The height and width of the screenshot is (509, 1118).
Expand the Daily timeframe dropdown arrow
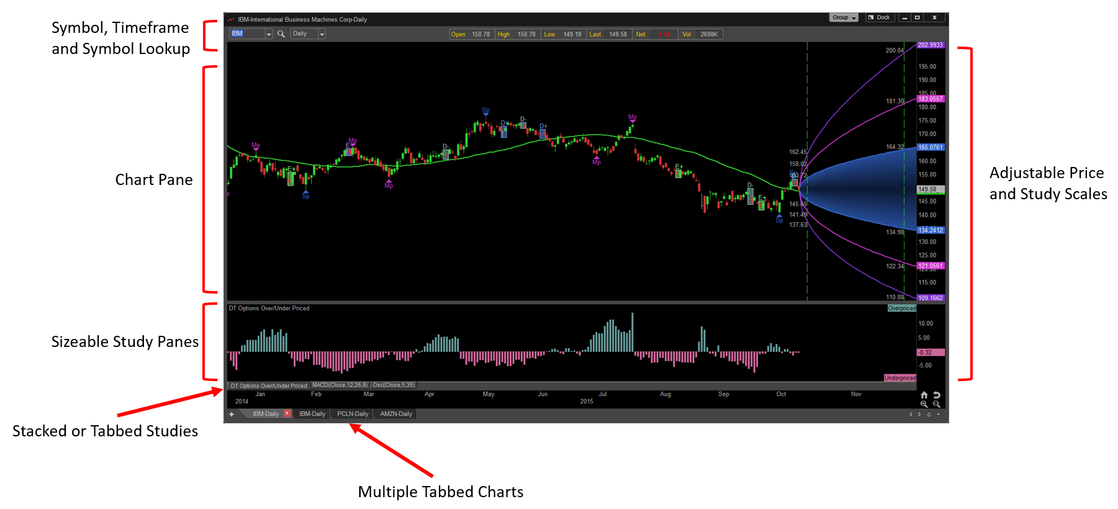coord(322,34)
